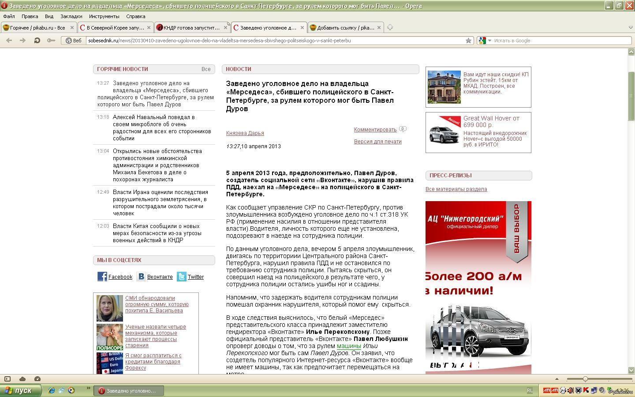Open the Форекс credits teaser link

tap(153, 362)
